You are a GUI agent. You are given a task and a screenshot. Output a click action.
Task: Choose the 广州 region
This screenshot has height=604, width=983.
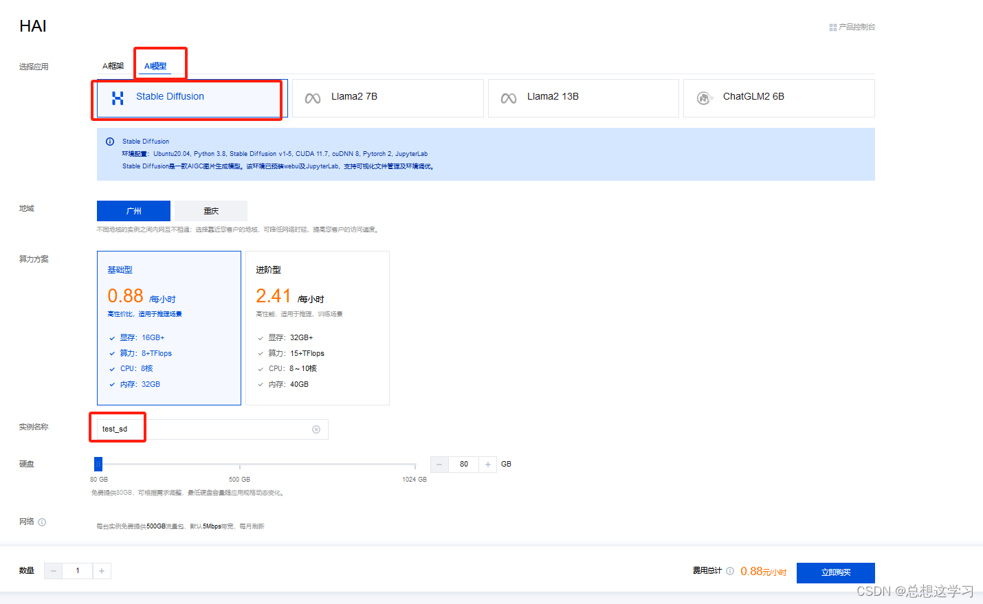[133, 211]
